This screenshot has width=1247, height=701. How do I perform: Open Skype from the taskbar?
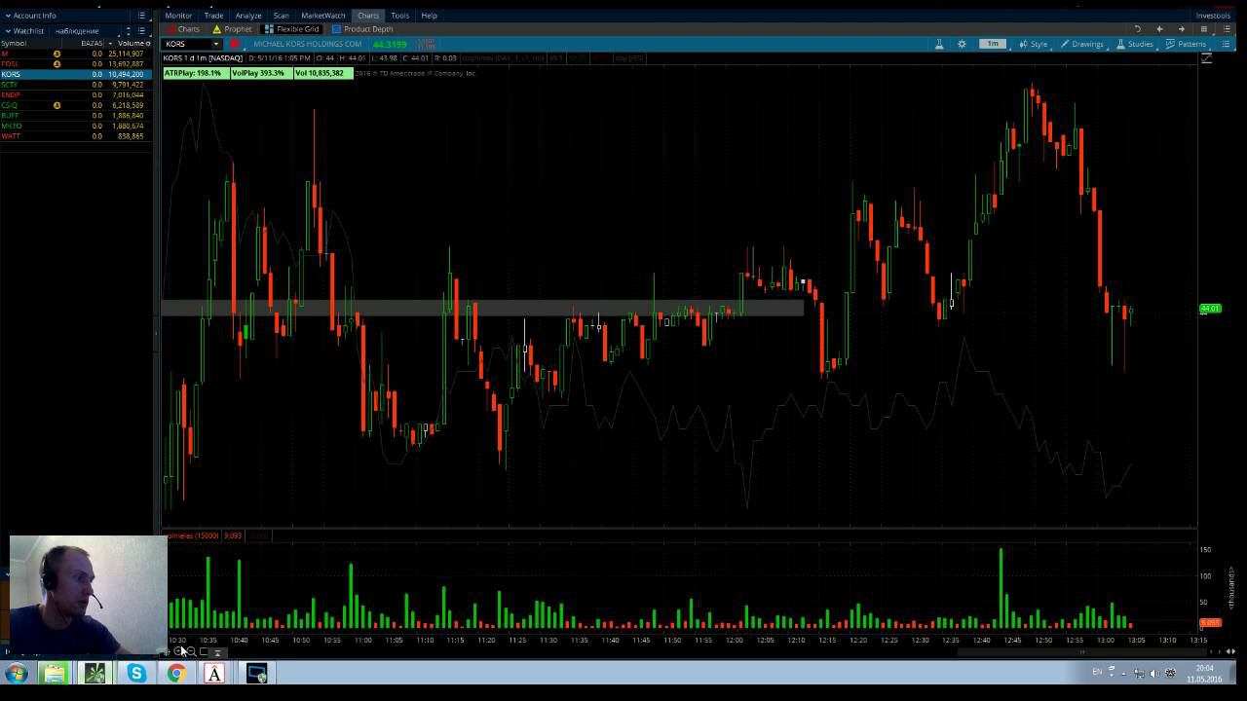tap(135, 673)
